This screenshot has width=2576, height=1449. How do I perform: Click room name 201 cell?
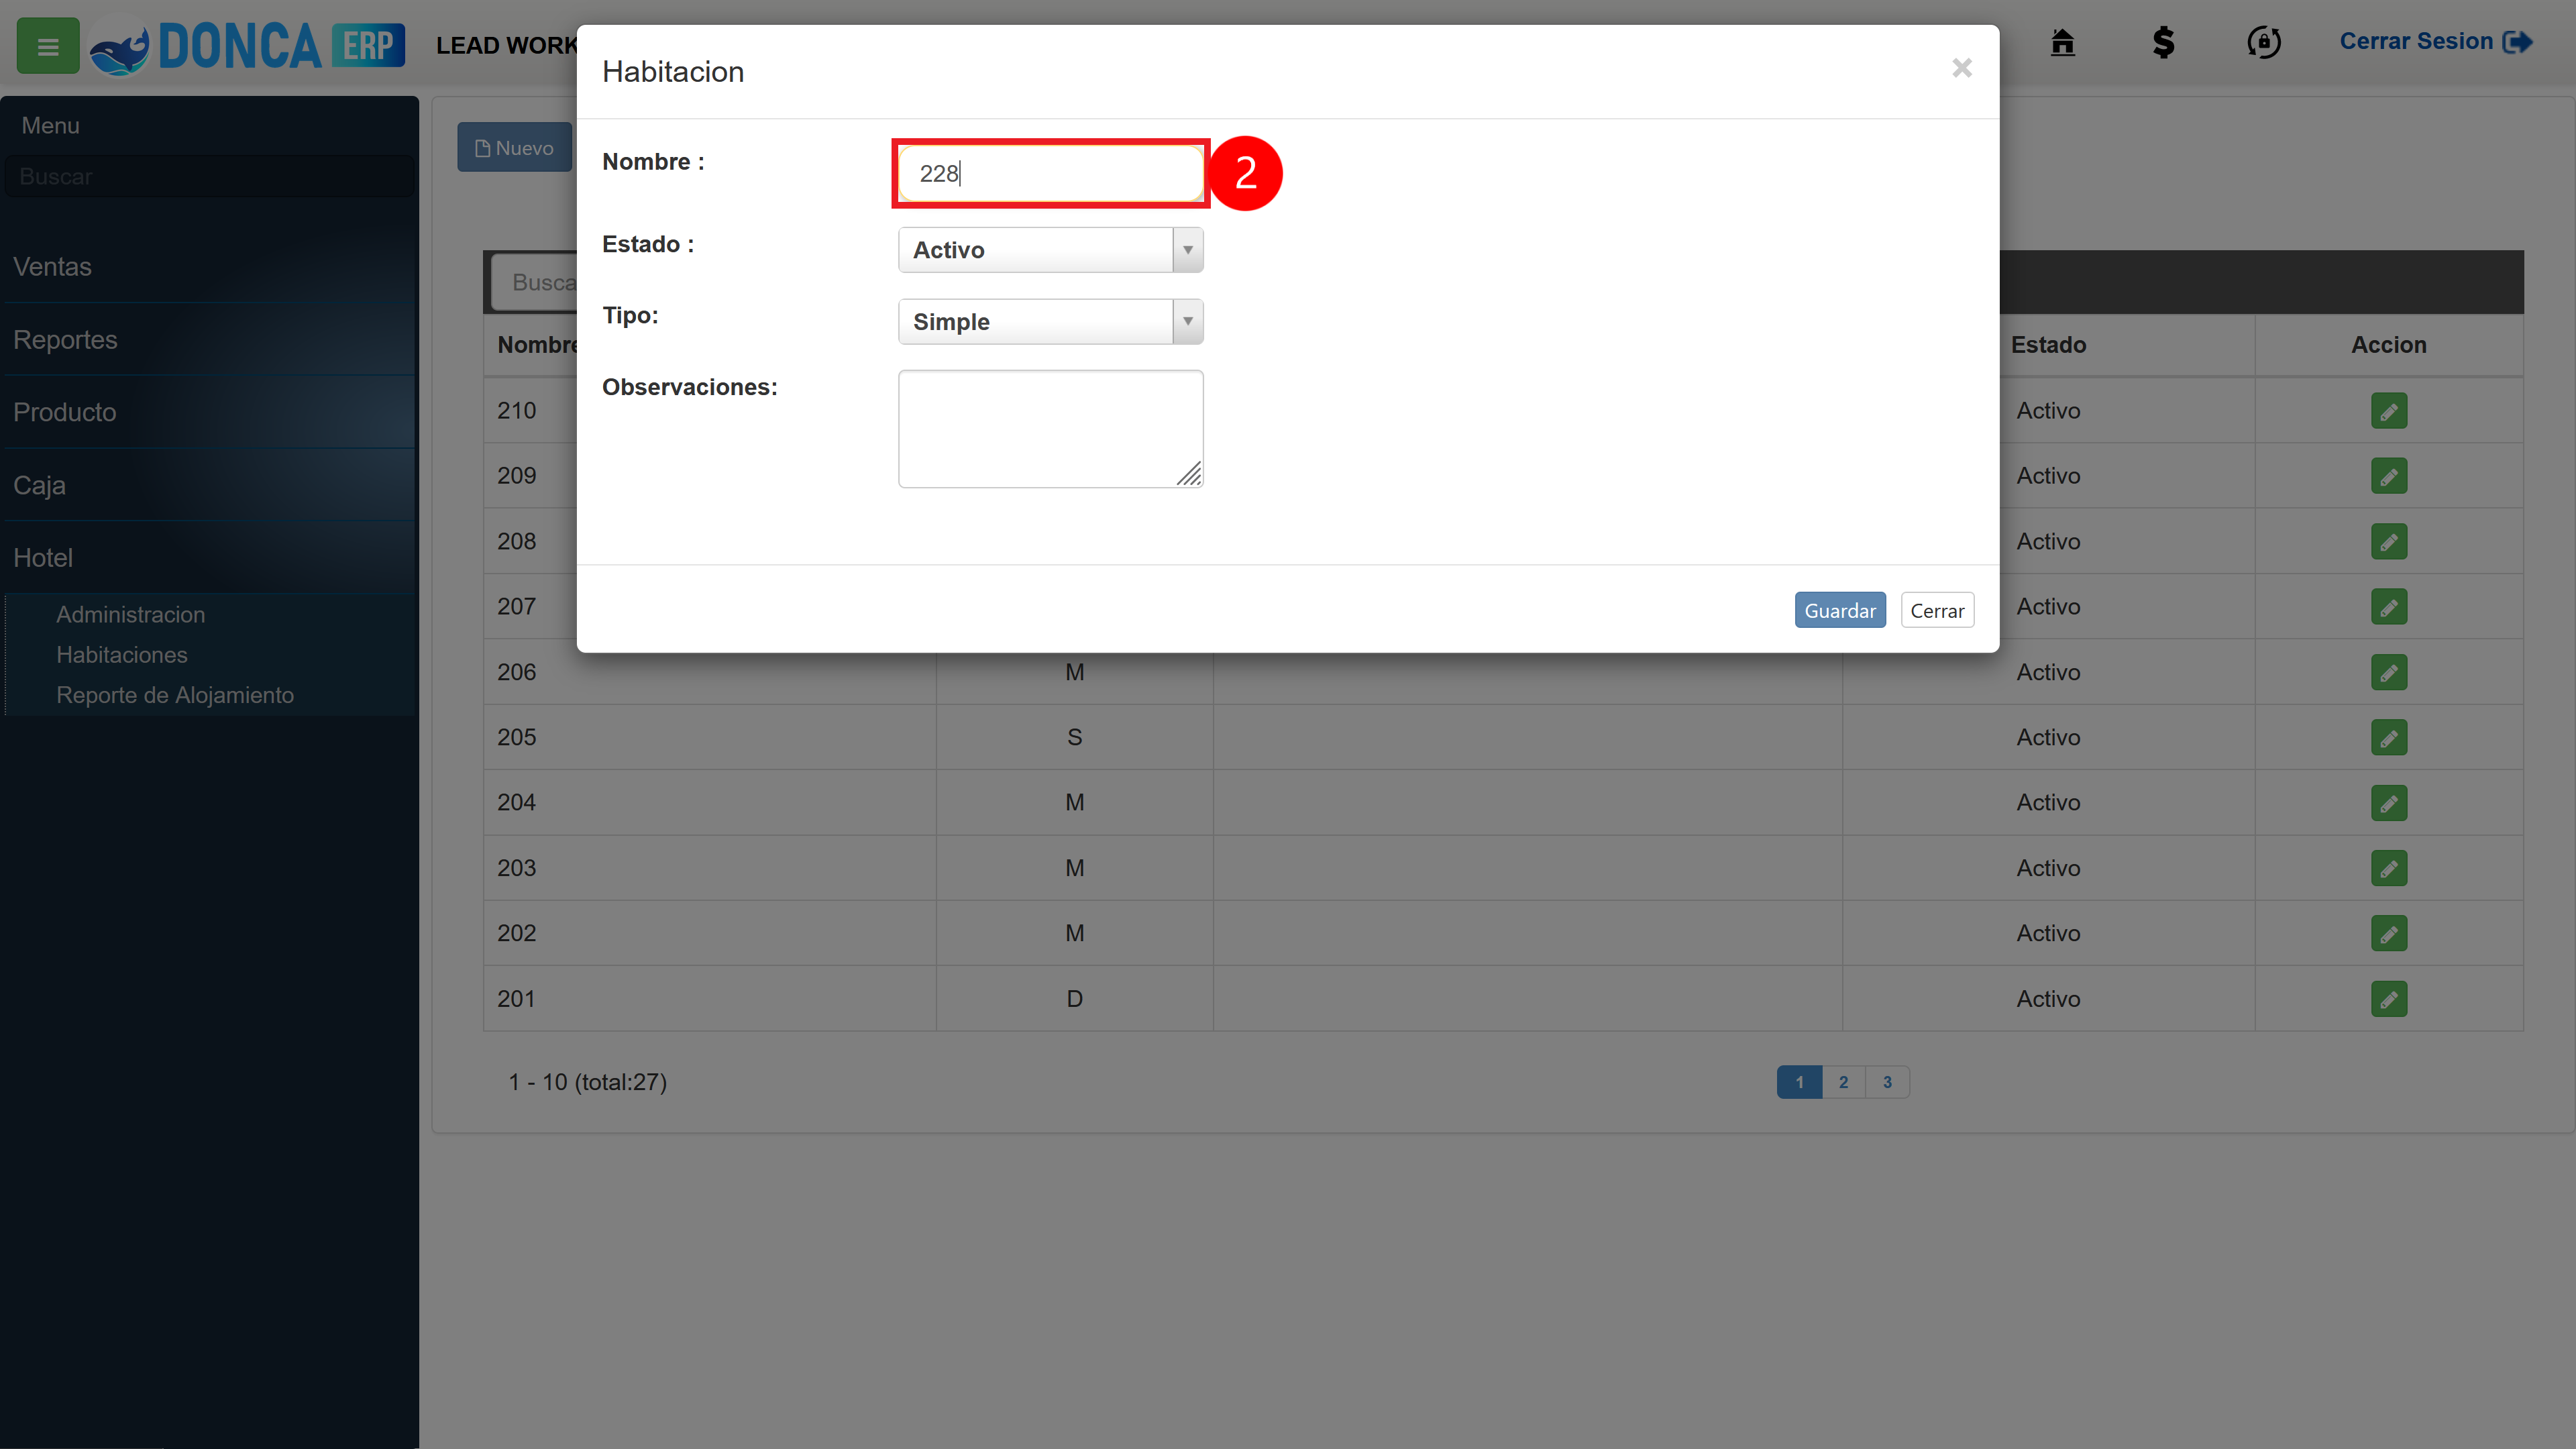point(709,998)
